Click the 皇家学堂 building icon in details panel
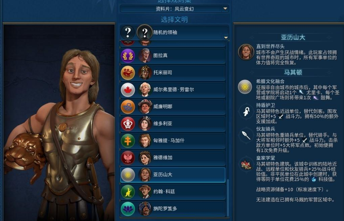344x221 pixels. pos(246,164)
